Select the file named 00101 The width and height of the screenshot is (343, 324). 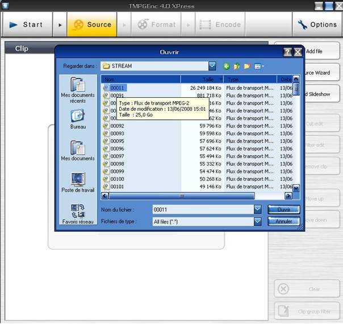117,186
